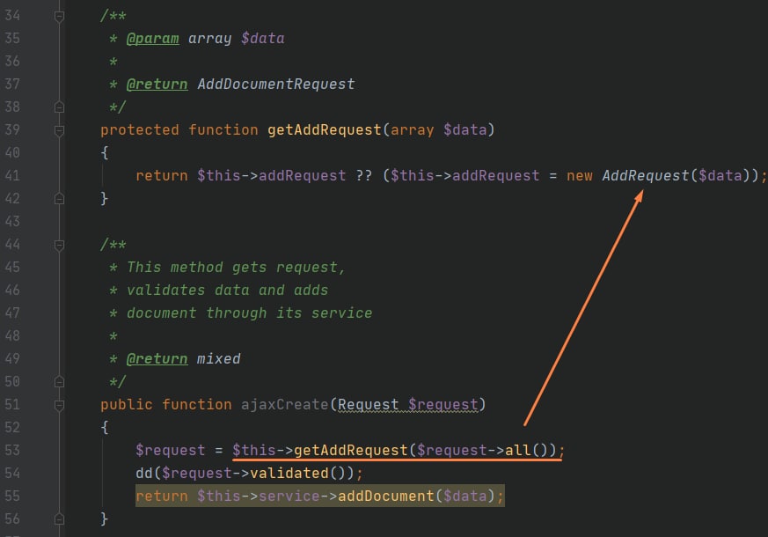Click 'new' keyword on line 41
This screenshot has height=537, width=768.
click(580, 175)
